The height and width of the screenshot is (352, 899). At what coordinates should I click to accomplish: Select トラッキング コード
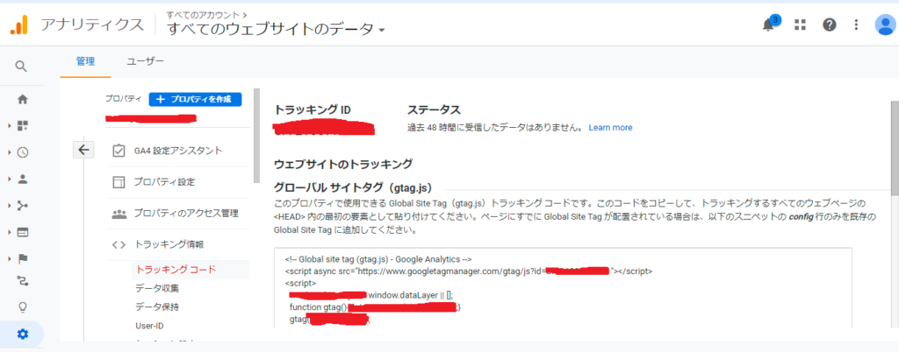176,269
